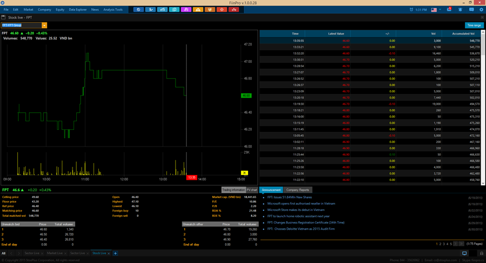Image resolution: width=486 pixels, height=263 pixels.
Task: Add a new workspace tab with plus
Action: 115,253
